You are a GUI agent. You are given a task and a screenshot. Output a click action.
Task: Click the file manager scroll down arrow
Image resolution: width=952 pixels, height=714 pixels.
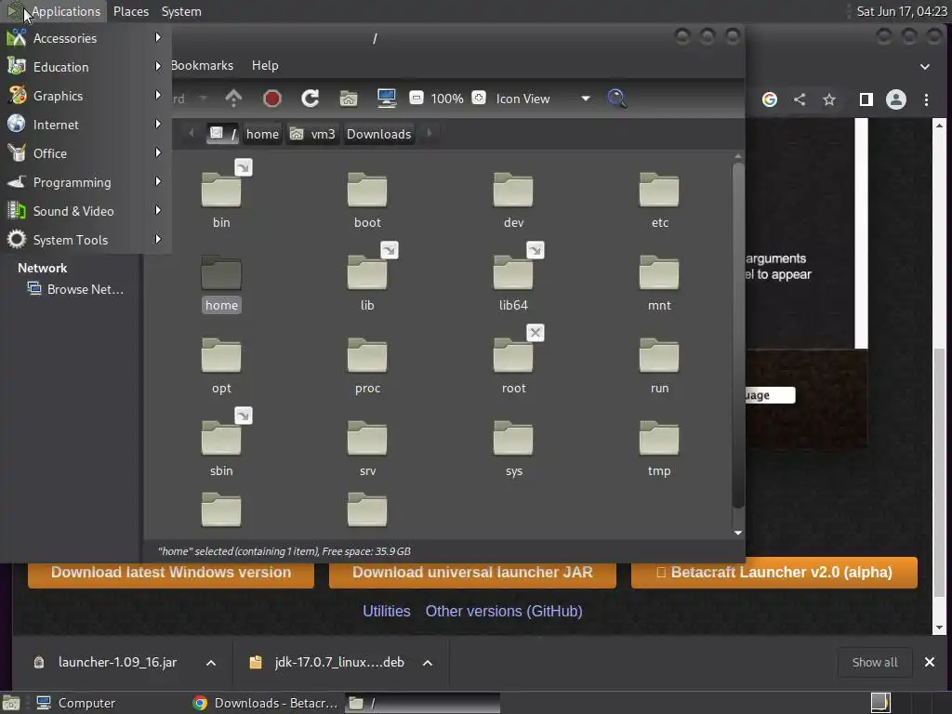pos(738,533)
